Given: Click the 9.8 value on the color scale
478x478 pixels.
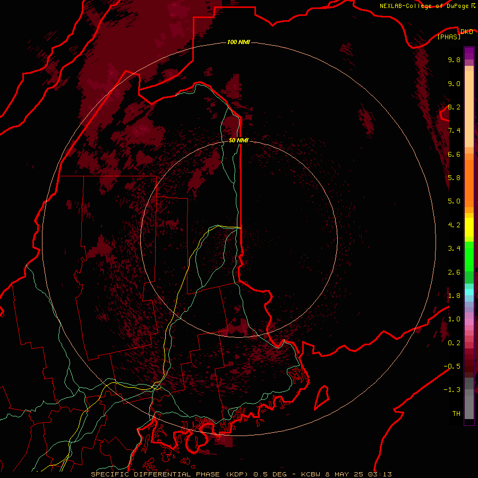Looking at the screenshot, I should (x=454, y=59).
